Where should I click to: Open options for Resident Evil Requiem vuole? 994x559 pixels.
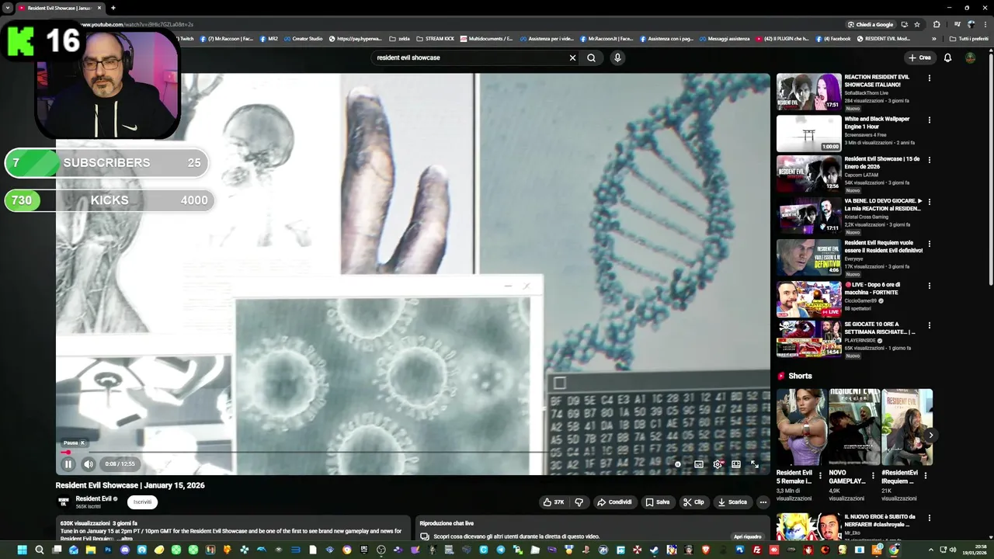(930, 243)
